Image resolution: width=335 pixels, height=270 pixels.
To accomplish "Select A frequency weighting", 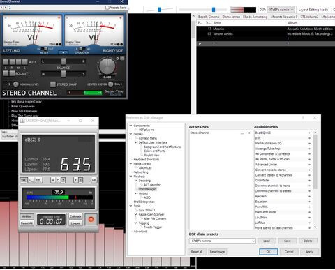I will 53,180.
